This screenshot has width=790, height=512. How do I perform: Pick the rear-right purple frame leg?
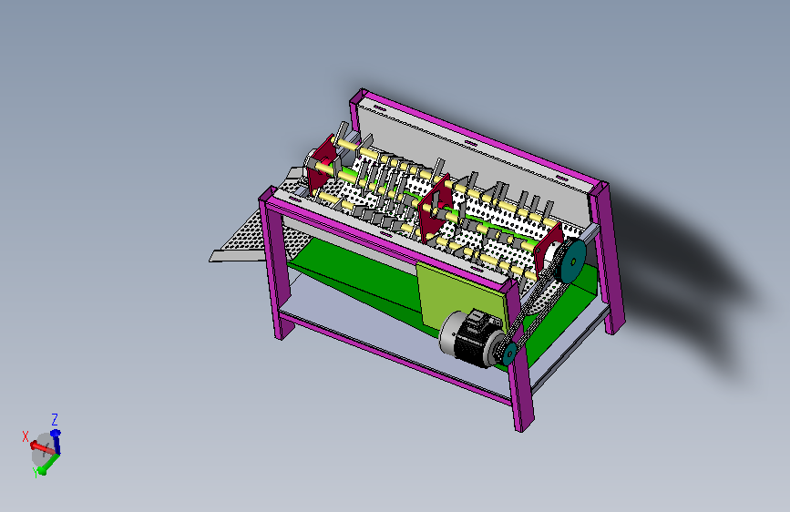(609, 257)
